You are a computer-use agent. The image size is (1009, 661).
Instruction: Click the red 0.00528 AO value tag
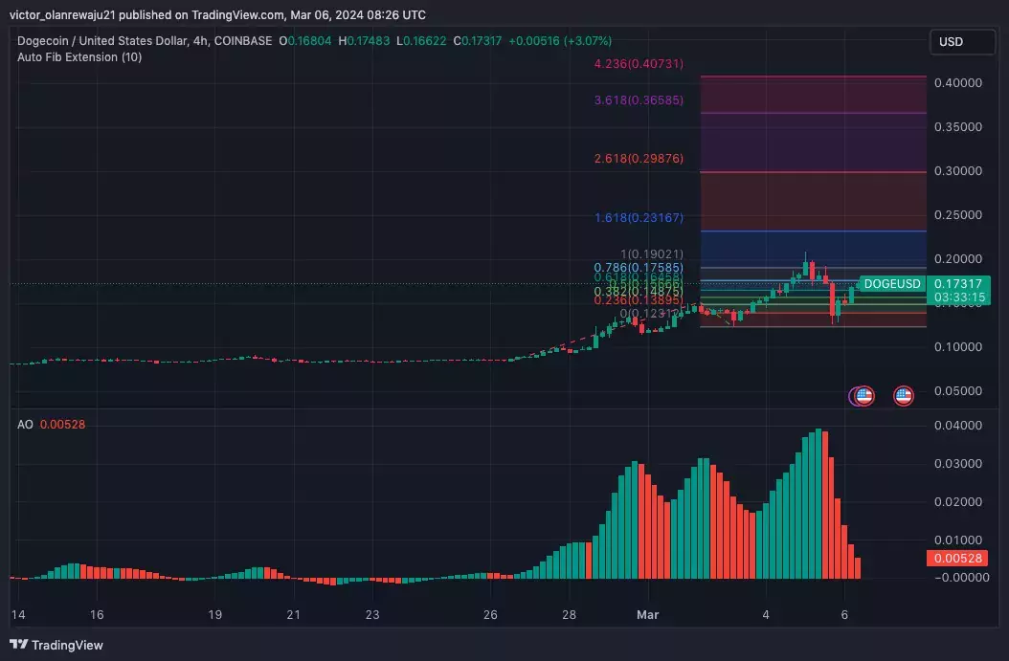click(957, 558)
